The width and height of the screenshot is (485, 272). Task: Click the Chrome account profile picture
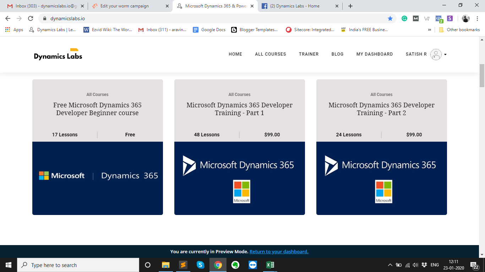click(x=465, y=18)
